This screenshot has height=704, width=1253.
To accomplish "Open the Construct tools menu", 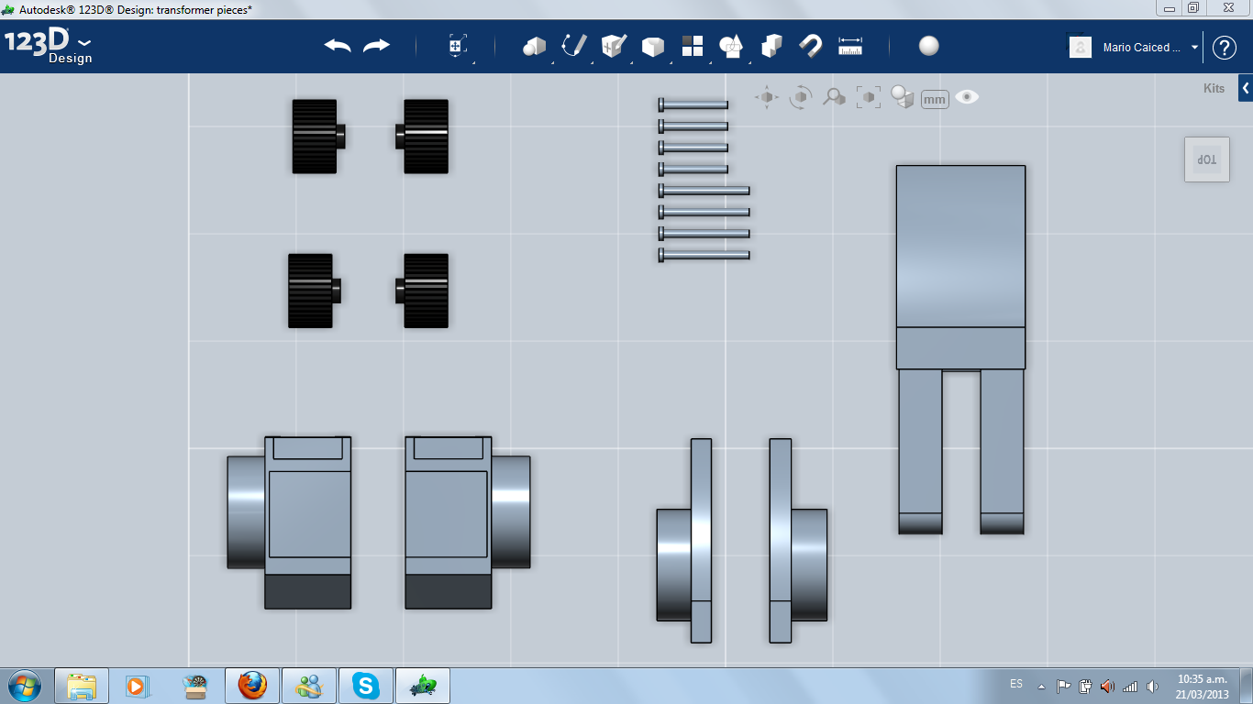I will coord(614,46).
